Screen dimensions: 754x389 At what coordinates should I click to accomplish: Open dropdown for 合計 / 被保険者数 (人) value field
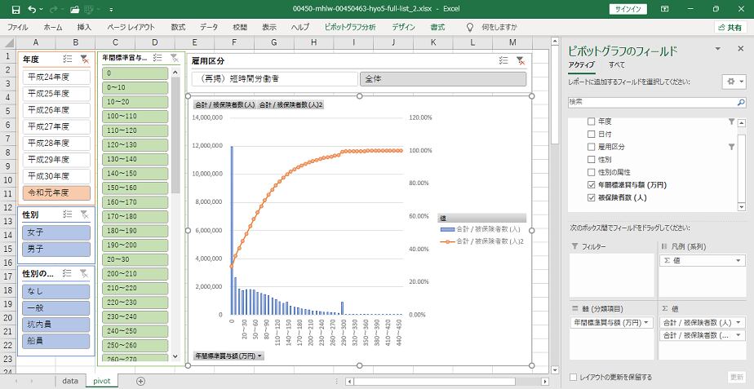point(738,322)
